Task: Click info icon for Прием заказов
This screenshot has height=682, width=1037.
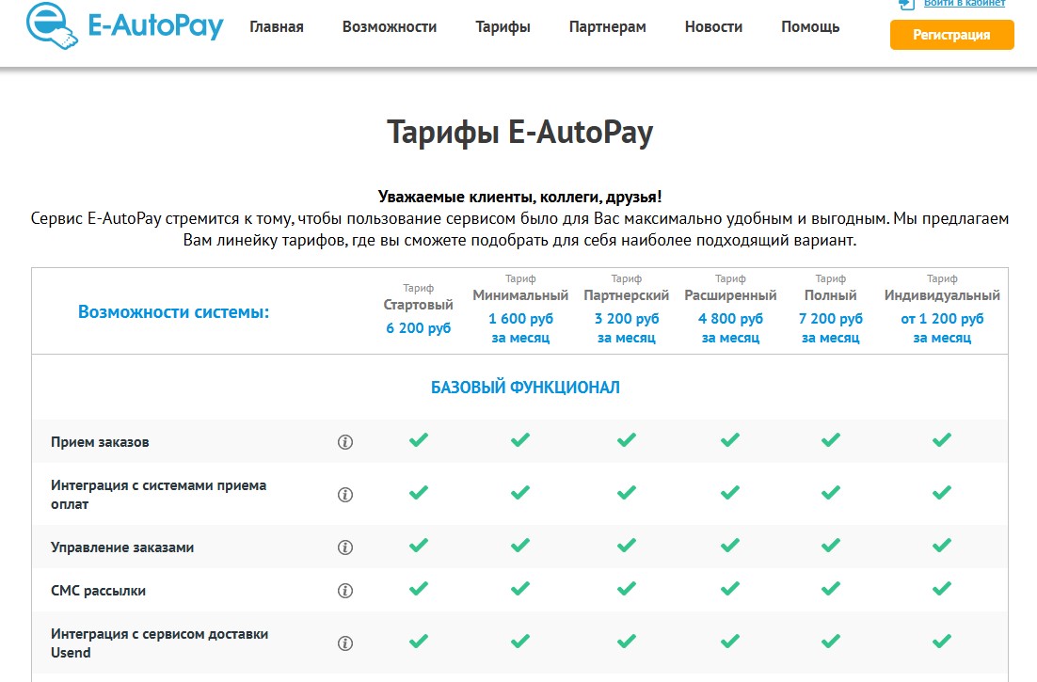Action: tap(345, 442)
